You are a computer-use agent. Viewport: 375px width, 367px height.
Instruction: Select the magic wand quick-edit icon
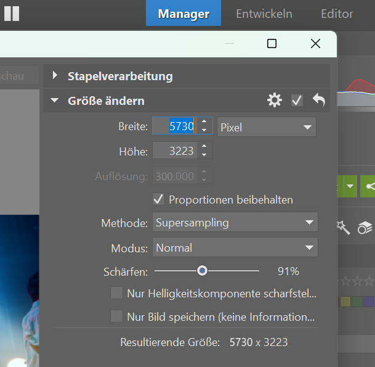point(342,228)
